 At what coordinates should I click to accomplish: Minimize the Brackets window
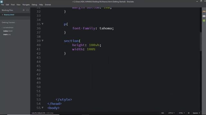point(197,1)
